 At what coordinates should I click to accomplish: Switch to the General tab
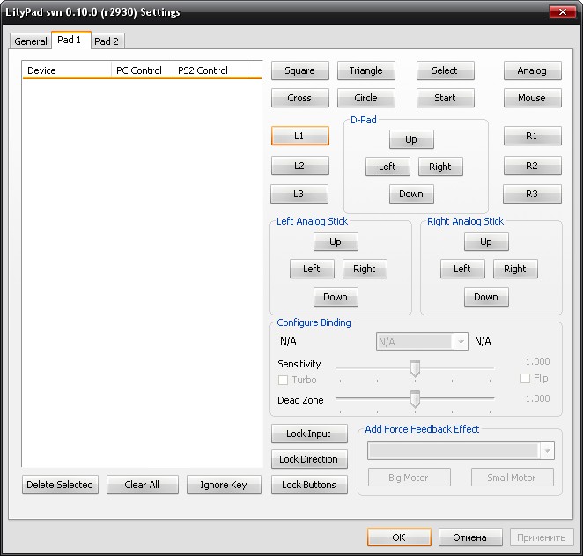31,41
